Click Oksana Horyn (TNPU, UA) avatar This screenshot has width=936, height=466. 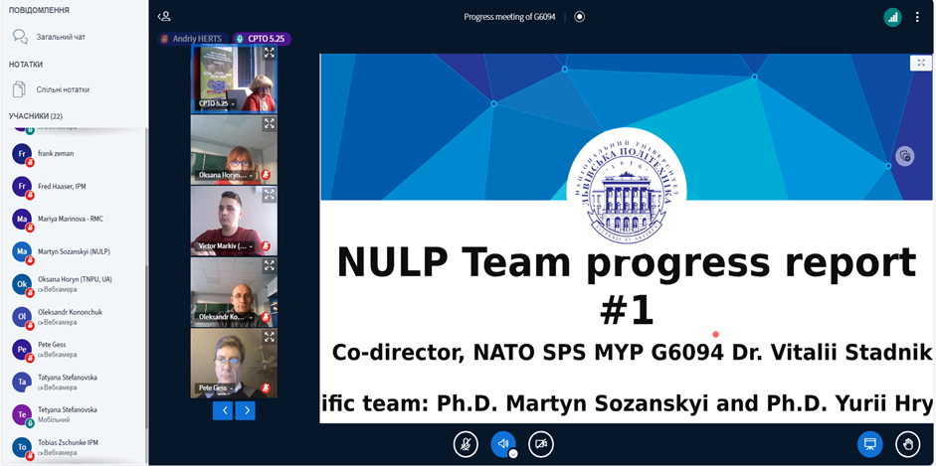tap(22, 284)
